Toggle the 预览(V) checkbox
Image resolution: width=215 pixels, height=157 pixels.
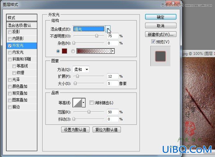(x=153, y=42)
